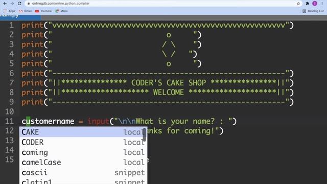Screen dimensions: 327x184
Task: Open the Chrome profile avatar
Action: pos(315,4)
